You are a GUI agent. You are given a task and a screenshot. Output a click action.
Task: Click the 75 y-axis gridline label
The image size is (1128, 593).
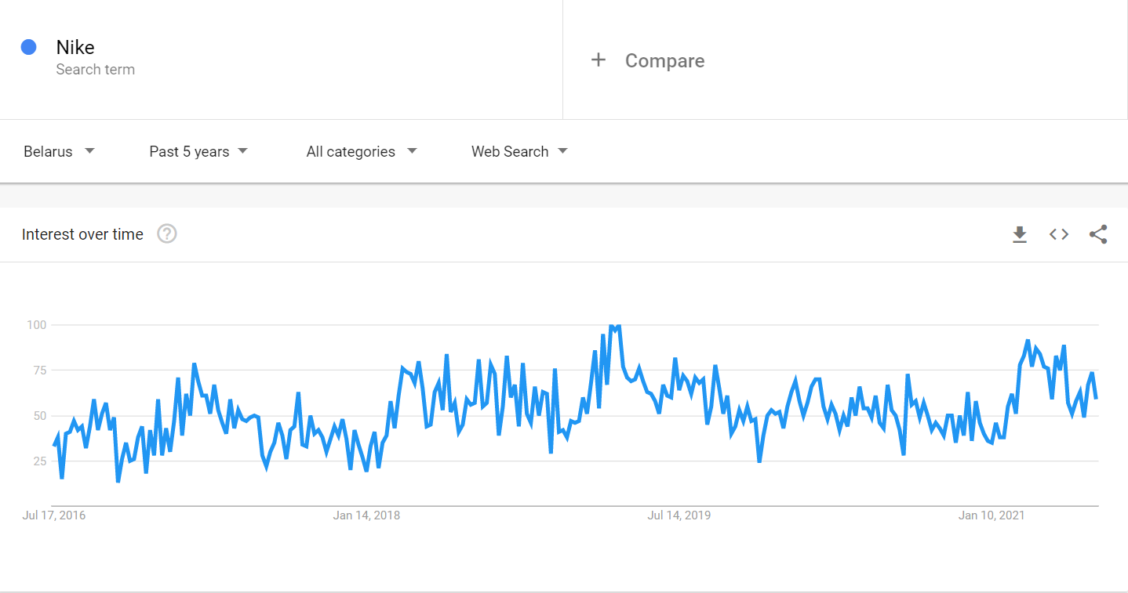coord(38,370)
